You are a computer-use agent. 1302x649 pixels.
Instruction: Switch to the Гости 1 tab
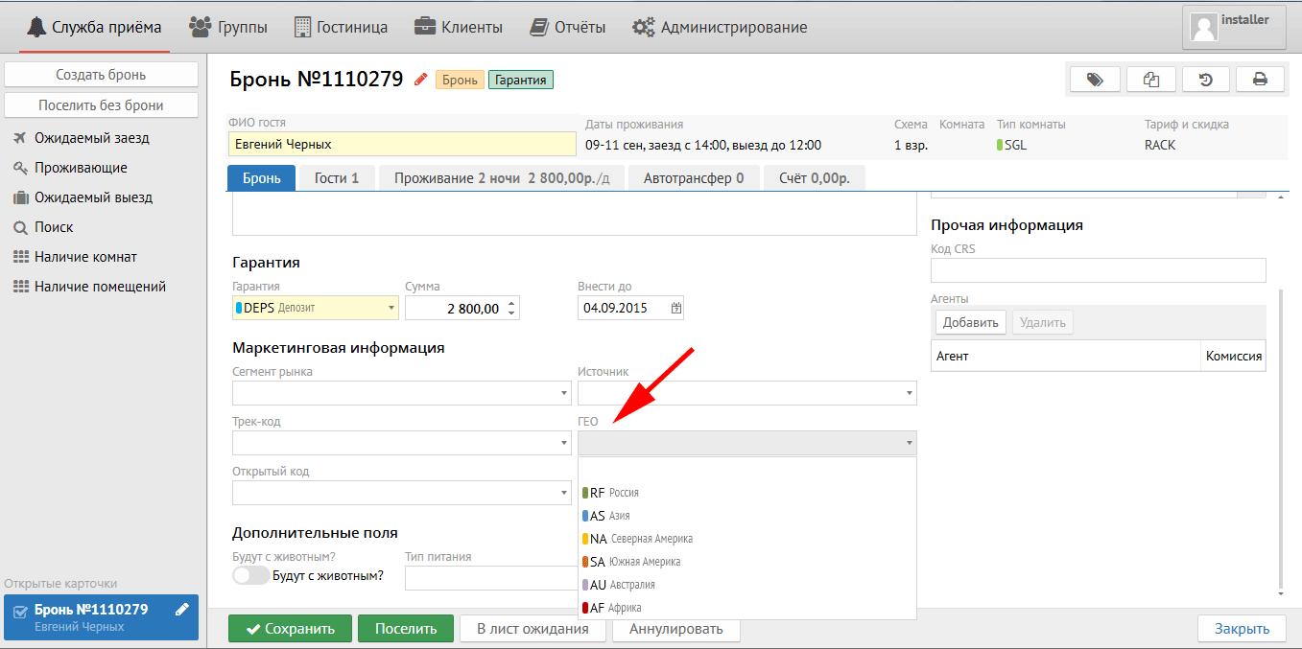click(336, 178)
